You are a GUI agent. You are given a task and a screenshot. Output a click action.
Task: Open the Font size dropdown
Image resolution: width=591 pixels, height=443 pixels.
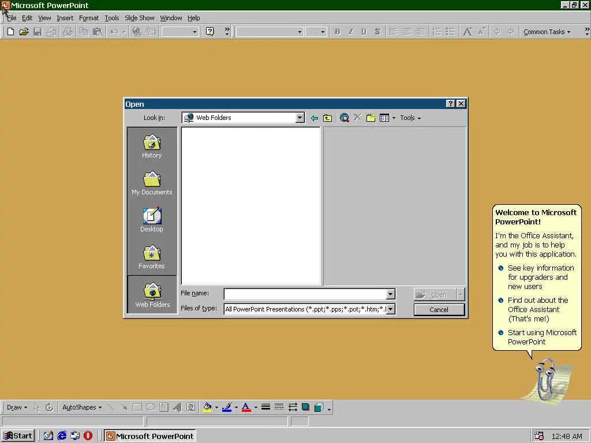tap(323, 32)
